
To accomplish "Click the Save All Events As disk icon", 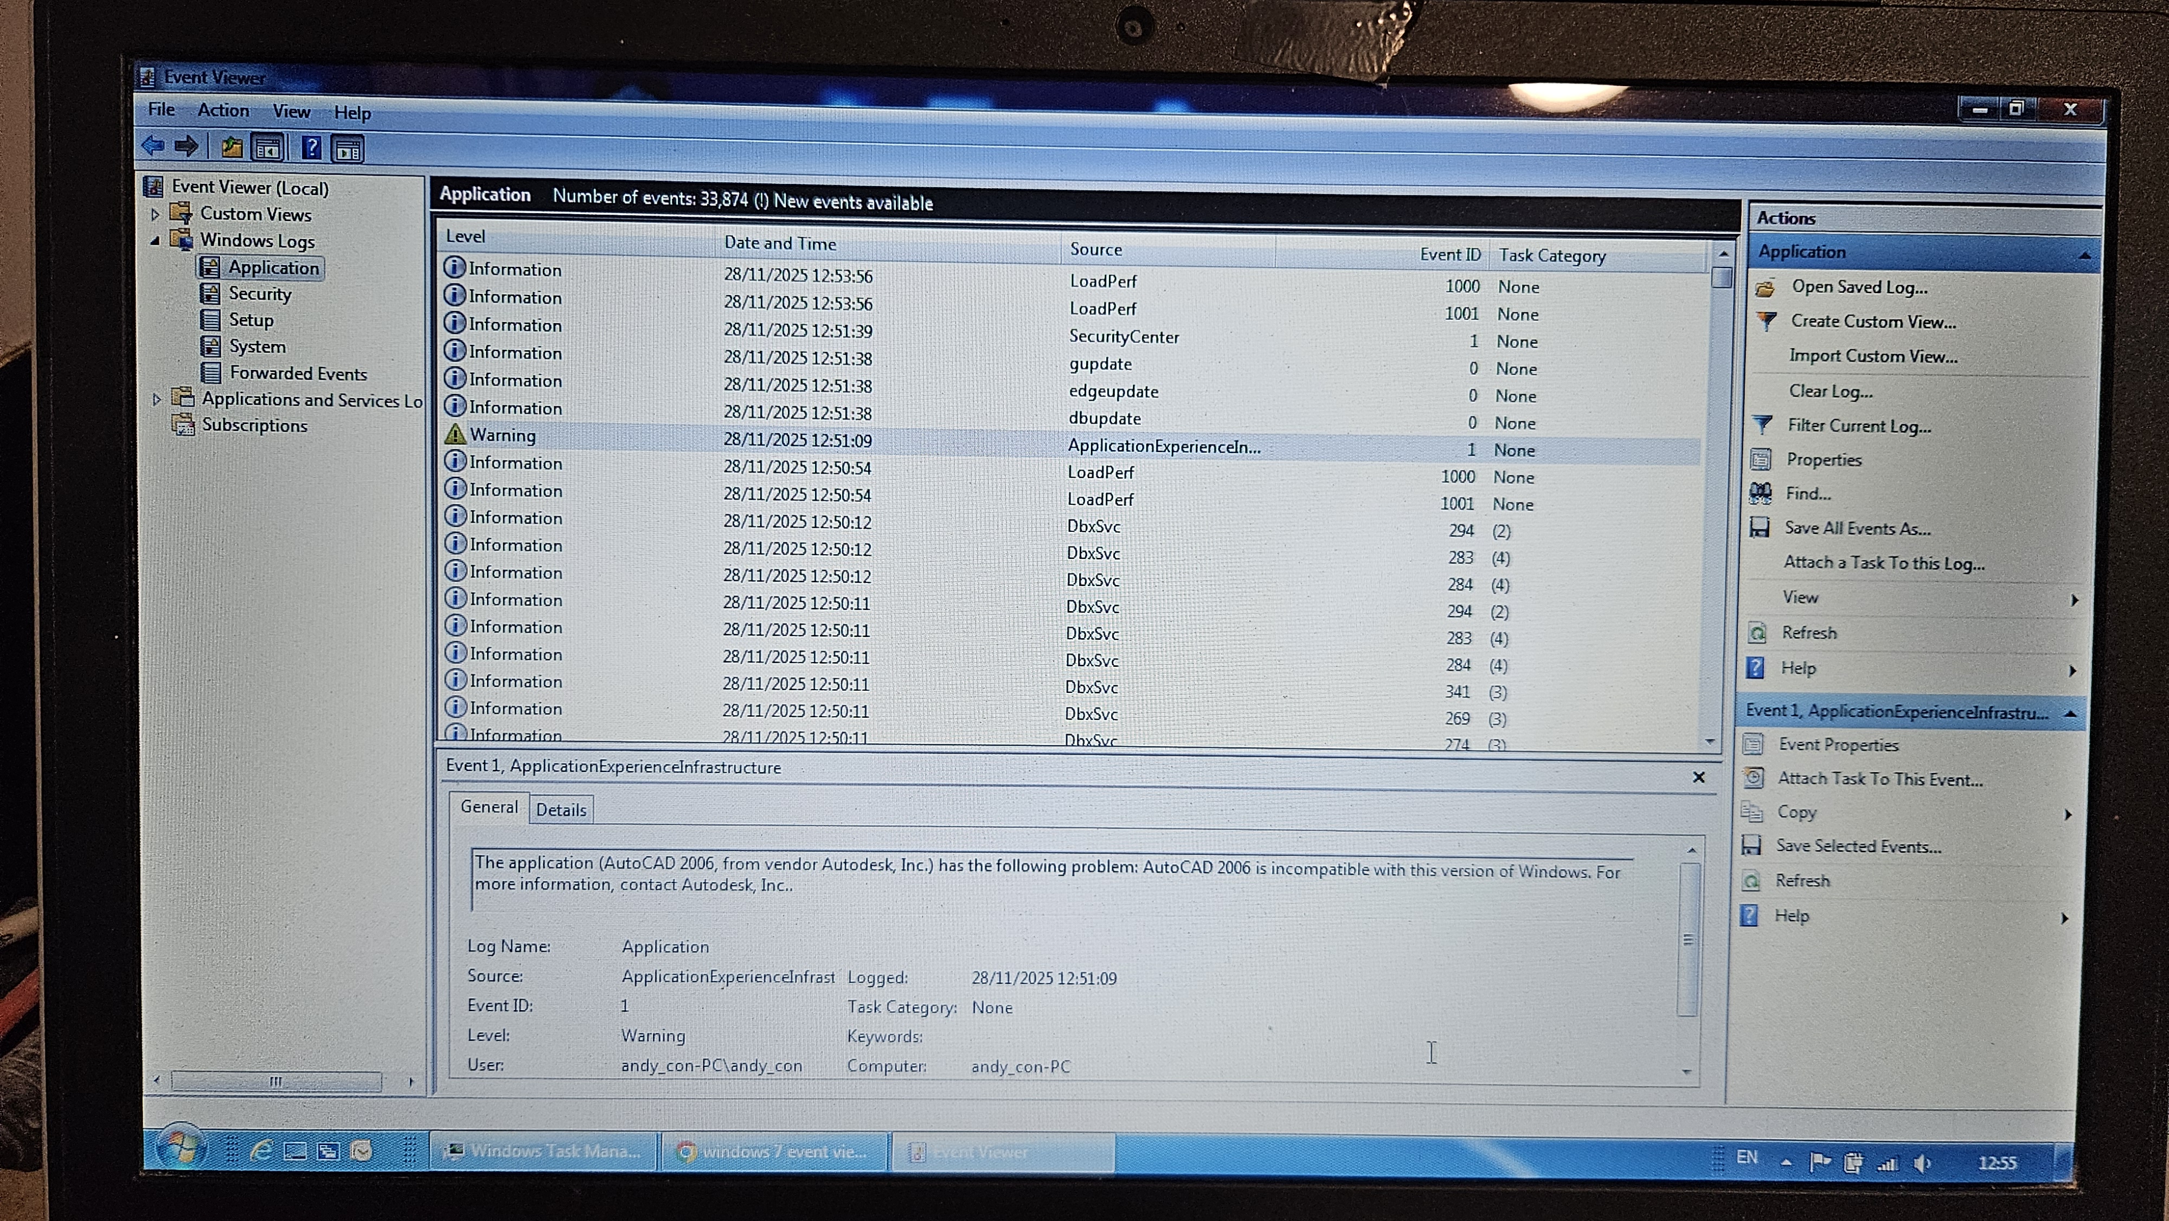I will (x=1759, y=528).
